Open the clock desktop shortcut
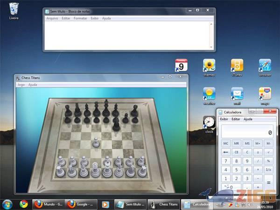Screen dimensions: 280x210 click(x=209, y=122)
